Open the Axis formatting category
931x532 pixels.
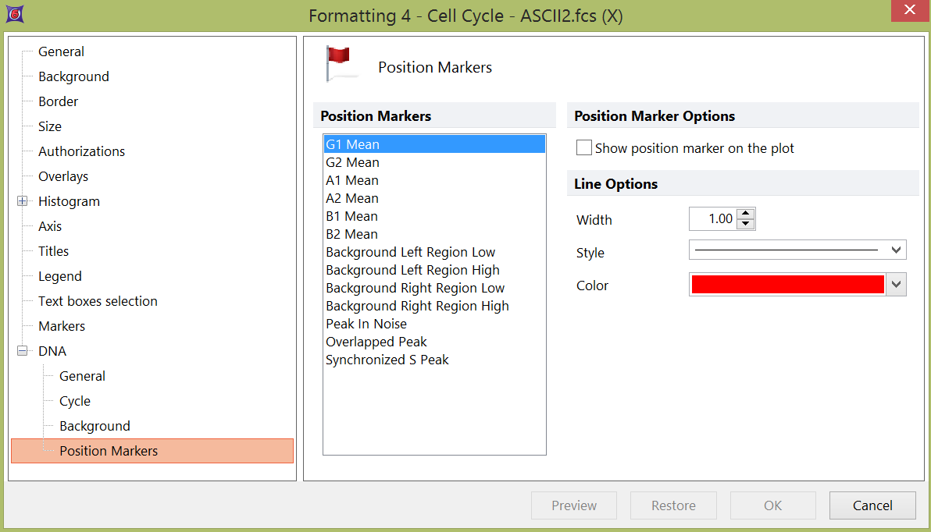50,226
